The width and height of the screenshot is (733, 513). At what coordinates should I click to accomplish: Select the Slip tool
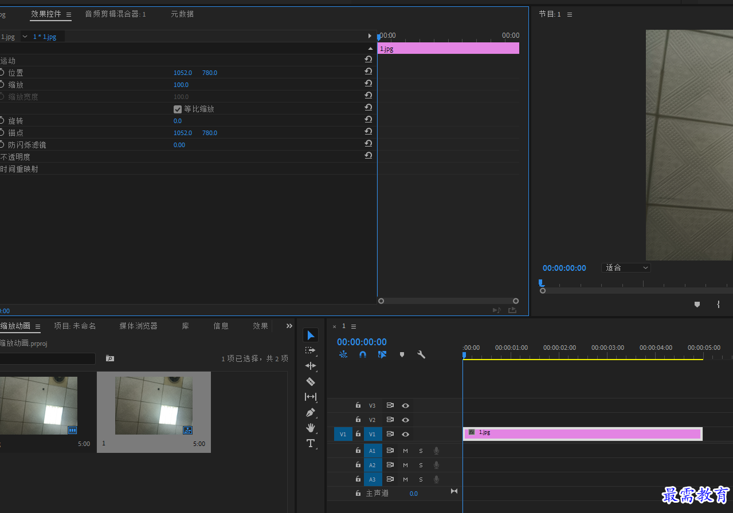pyautogui.click(x=311, y=397)
